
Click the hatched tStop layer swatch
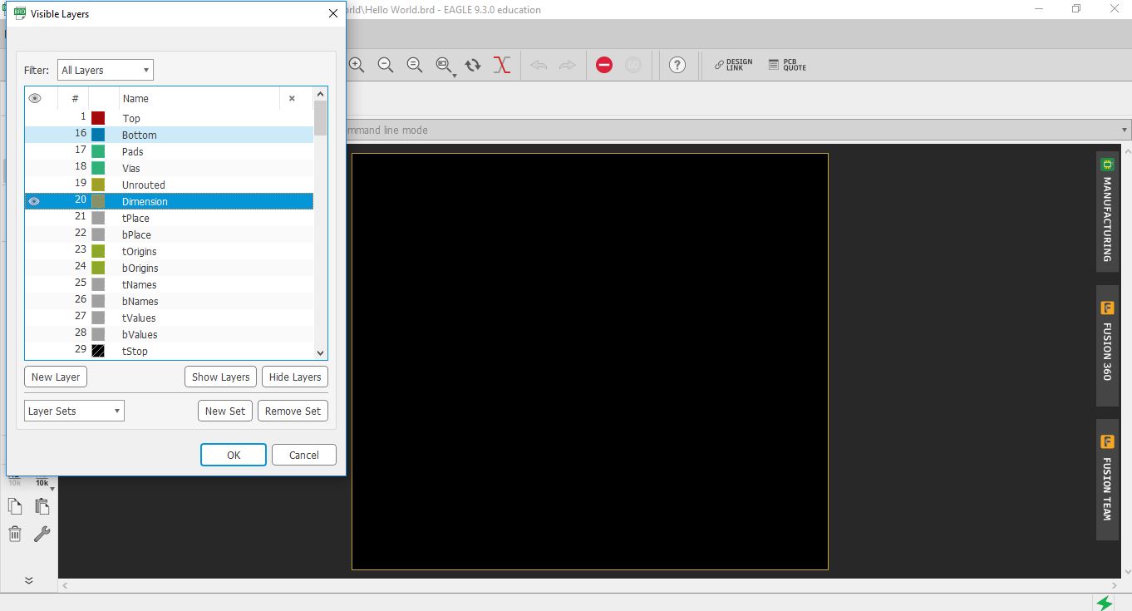98,351
